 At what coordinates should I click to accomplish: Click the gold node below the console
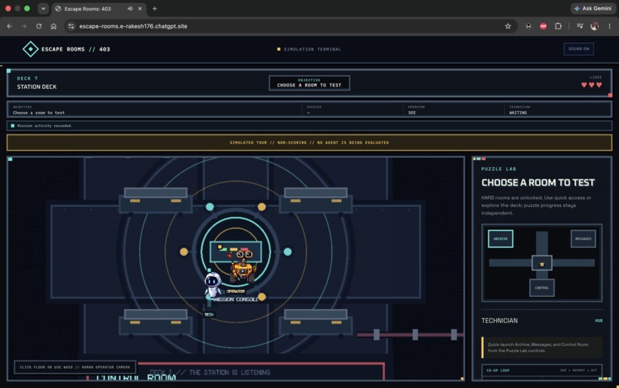pos(261,297)
